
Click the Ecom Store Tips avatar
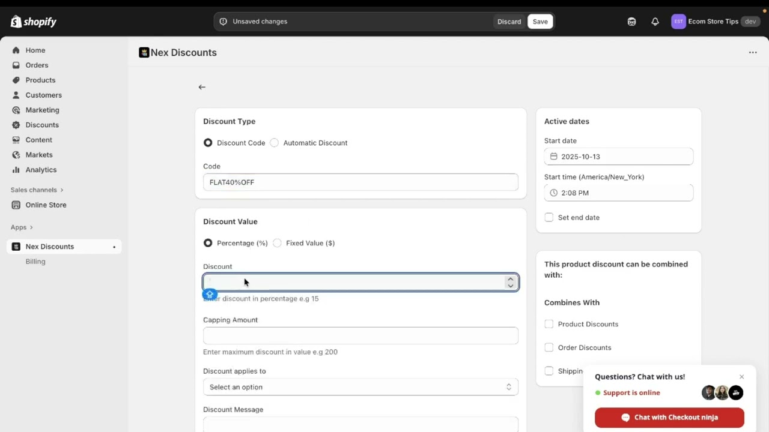click(678, 22)
